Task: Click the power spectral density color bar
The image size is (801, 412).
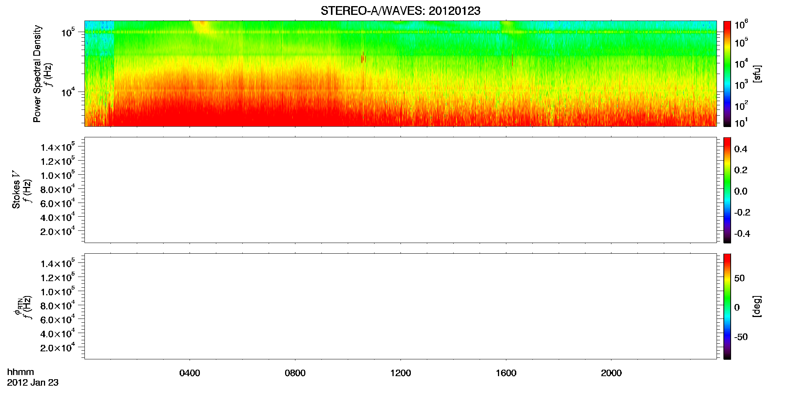Action: [x=727, y=74]
